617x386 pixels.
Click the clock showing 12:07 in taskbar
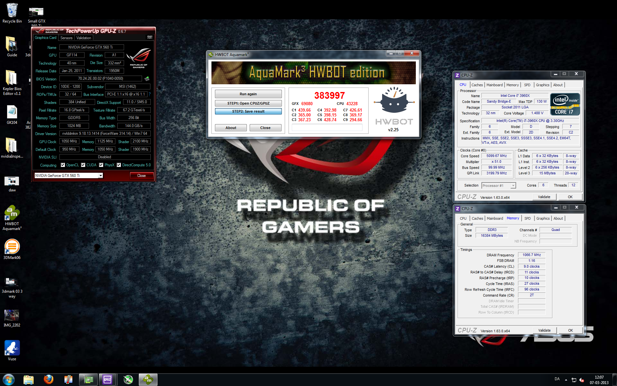click(599, 377)
